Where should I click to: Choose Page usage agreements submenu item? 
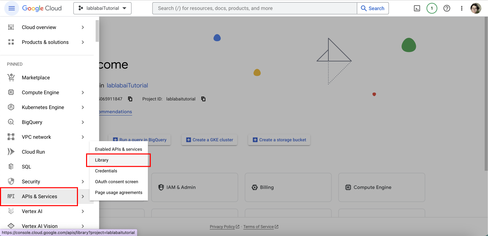(119, 192)
